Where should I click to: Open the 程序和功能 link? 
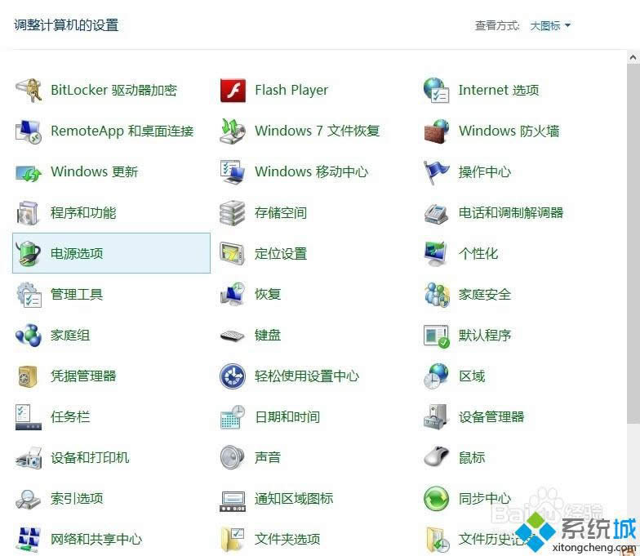[83, 212]
